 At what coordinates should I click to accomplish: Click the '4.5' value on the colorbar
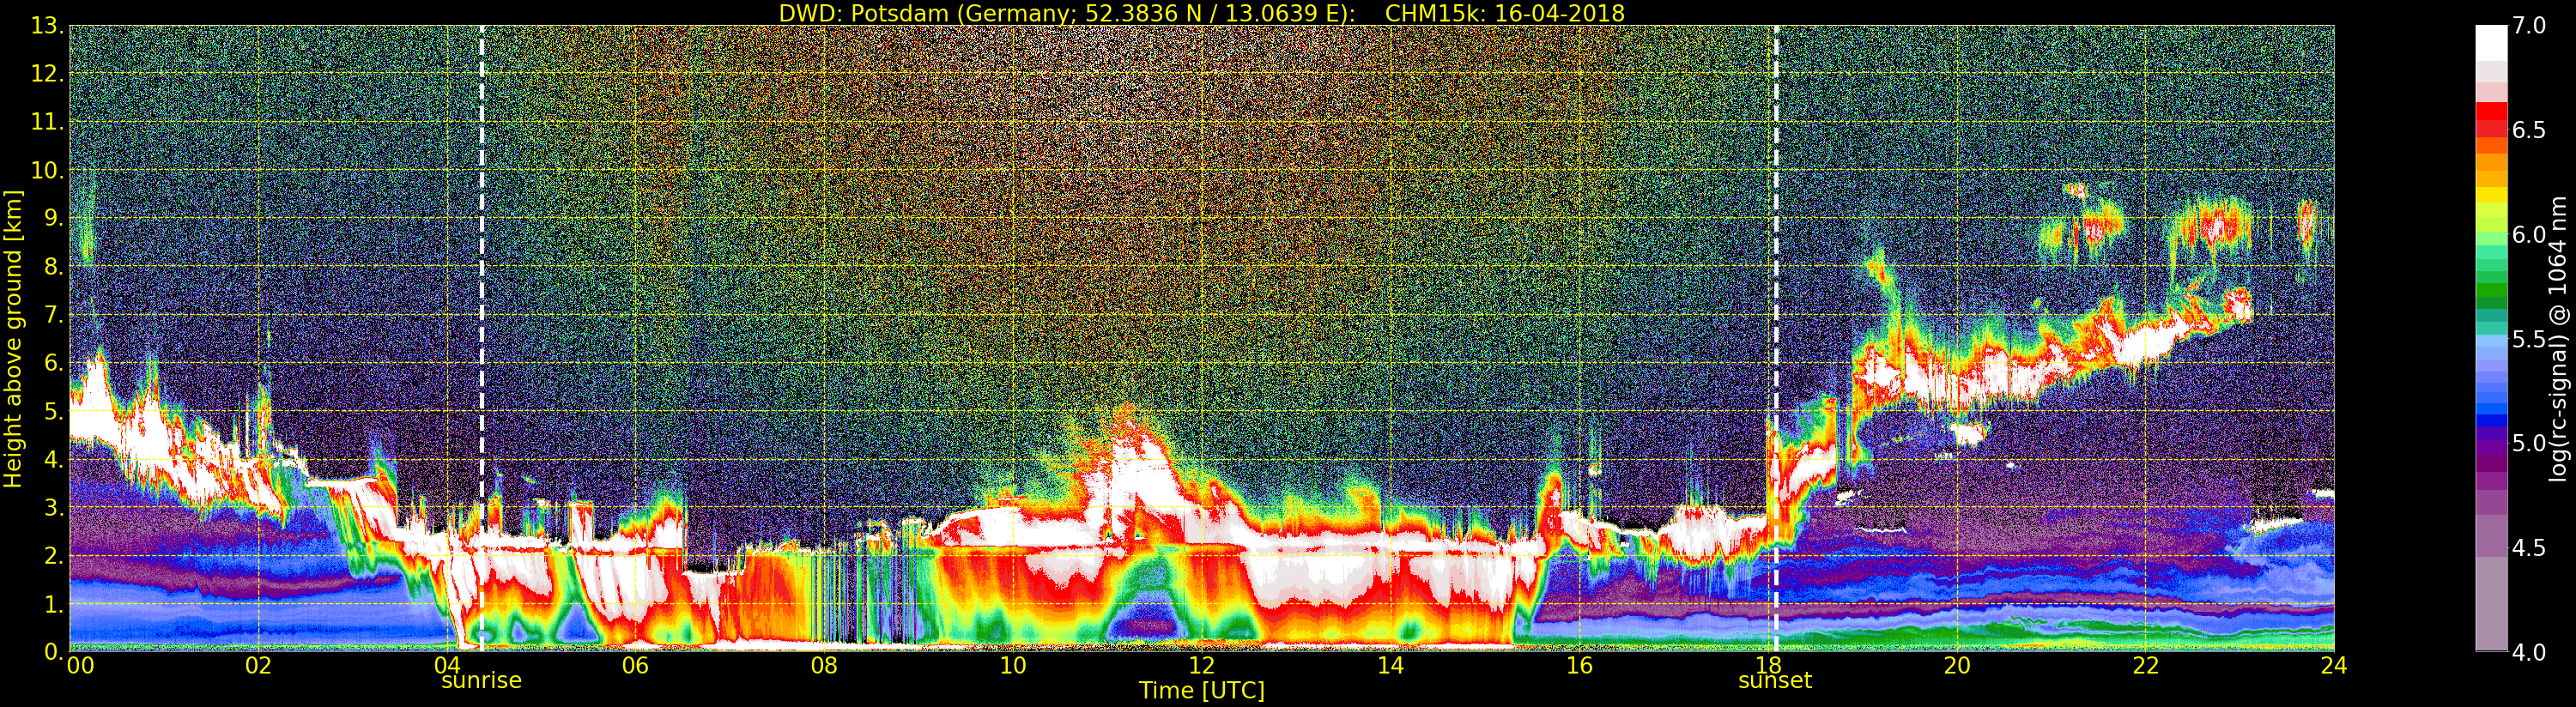pos(2528,548)
